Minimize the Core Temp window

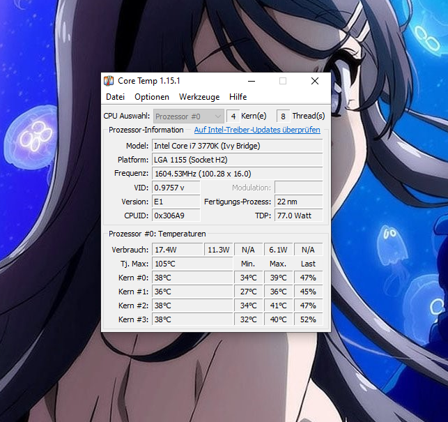tap(252, 81)
